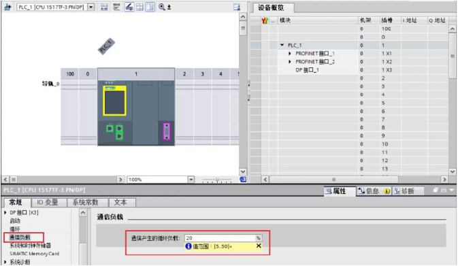458x266 pixels.
Task: Select 系统和时钟存储器 in the property tree
Action: click(x=31, y=246)
